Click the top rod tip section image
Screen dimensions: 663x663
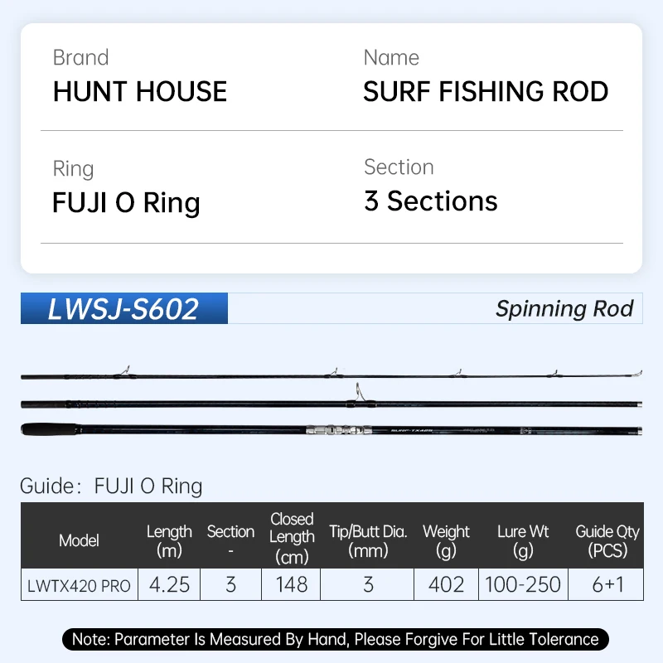tap(331, 375)
